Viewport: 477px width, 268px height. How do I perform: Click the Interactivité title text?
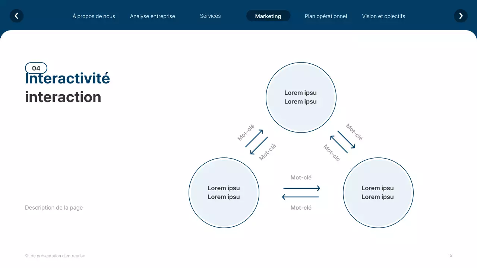pos(67,78)
